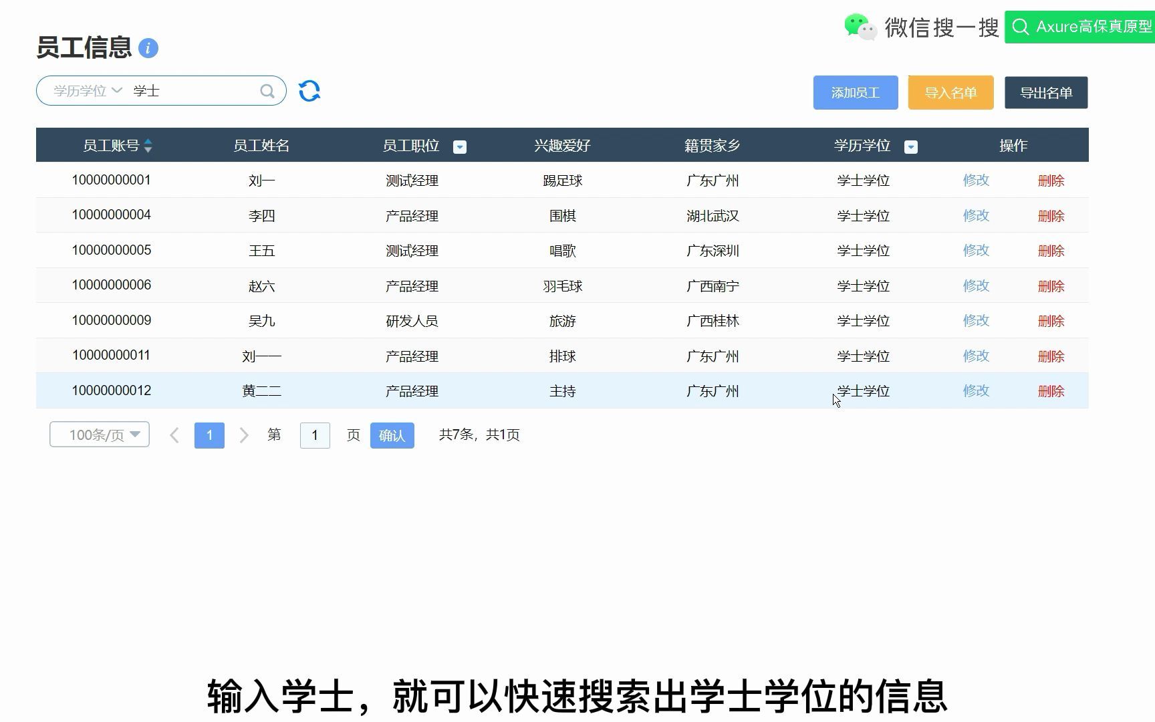
Task: Click the 围棋 hobby cell
Action: pos(563,216)
